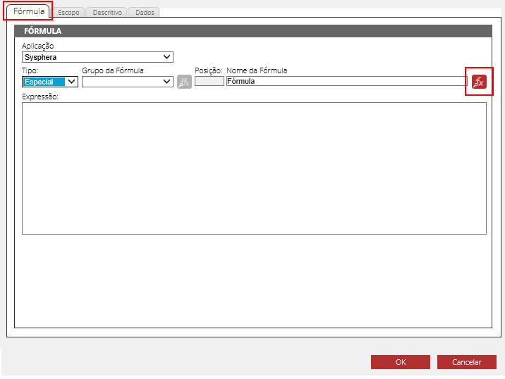Click the Expressão label
This screenshot has width=505, height=379.
tap(40, 97)
